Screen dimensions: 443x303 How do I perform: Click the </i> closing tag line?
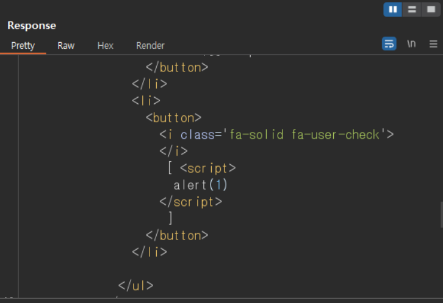click(173, 151)
